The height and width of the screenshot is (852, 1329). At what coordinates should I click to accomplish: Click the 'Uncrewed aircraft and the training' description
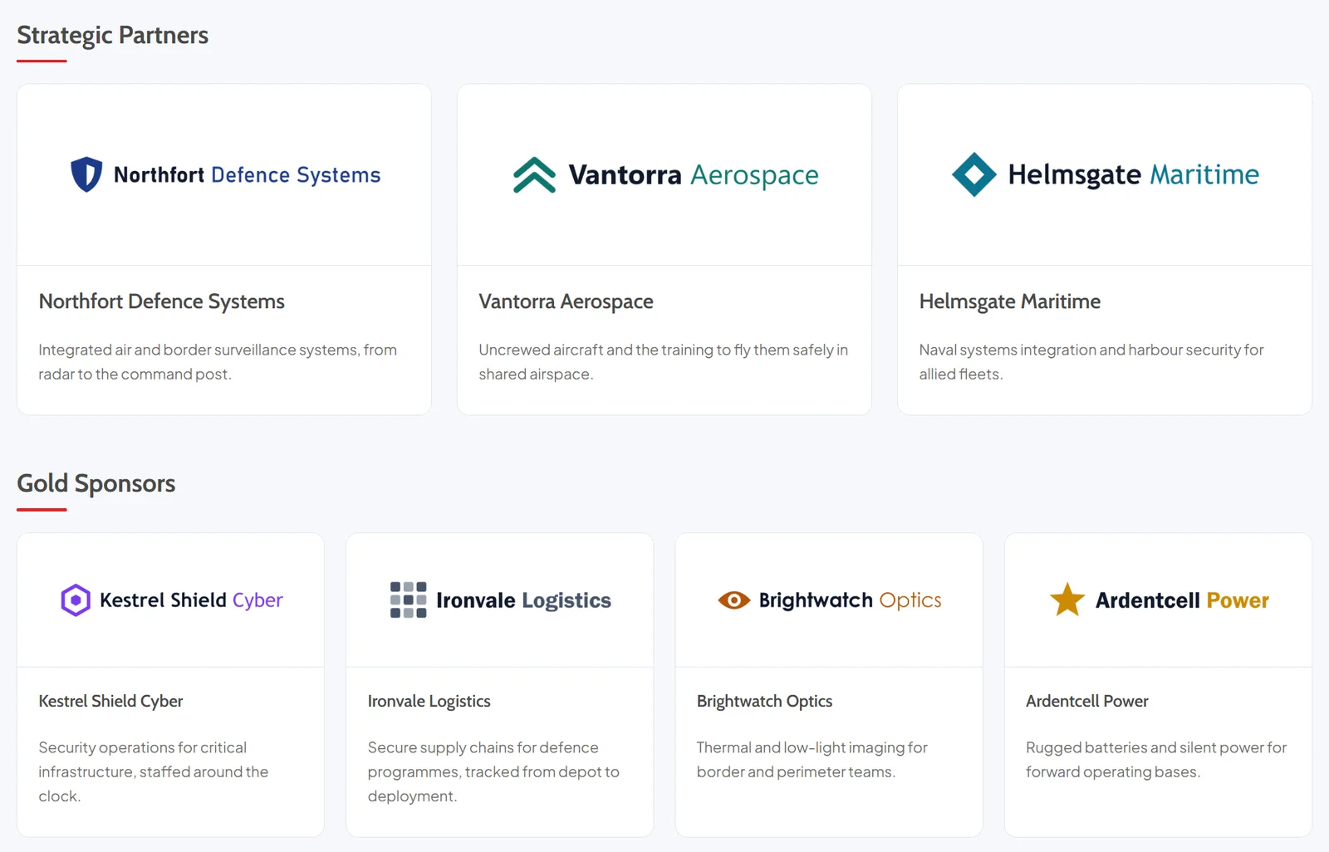[x=663, y=362]
